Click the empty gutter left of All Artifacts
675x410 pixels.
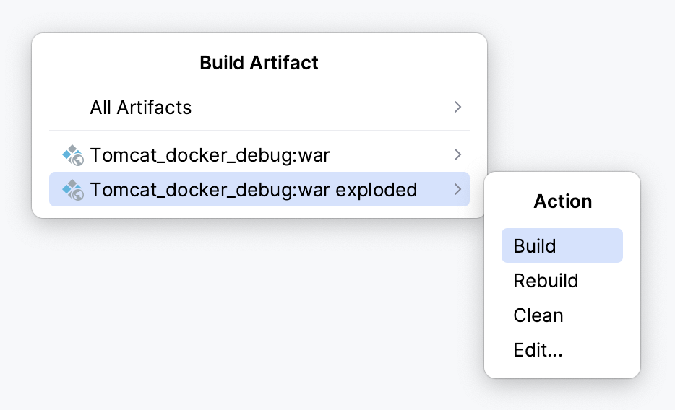[x=69, y=108]
